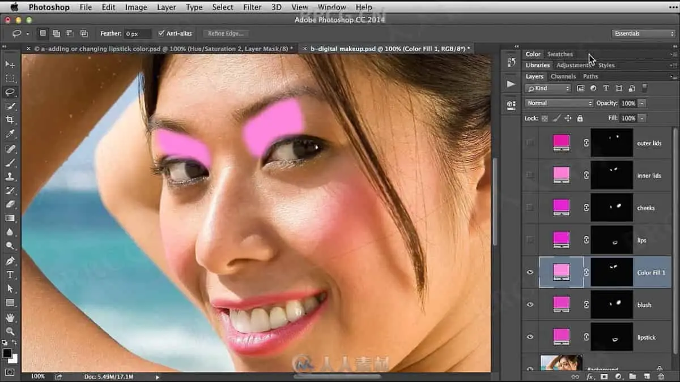Click the foreground color swatch
Screen dimensions: 680x382
[7, 353]
